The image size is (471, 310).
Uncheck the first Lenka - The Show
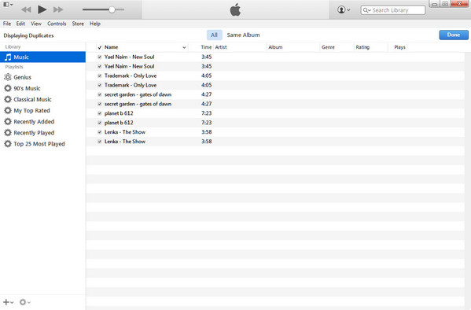point(99,132)
